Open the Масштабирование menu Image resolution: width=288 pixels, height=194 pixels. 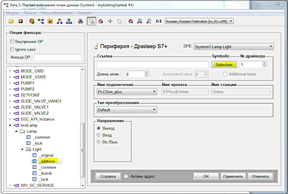(57, 13)
